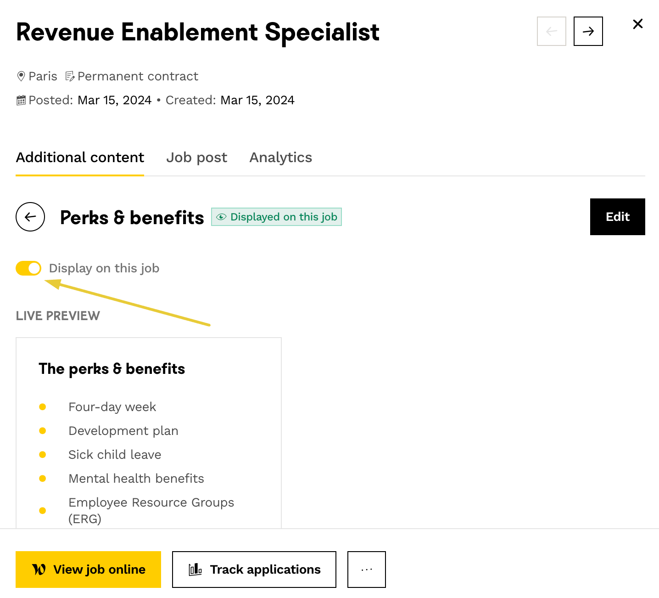
Task: Open the Analytics tab
Action: click(x=280, y=158)
